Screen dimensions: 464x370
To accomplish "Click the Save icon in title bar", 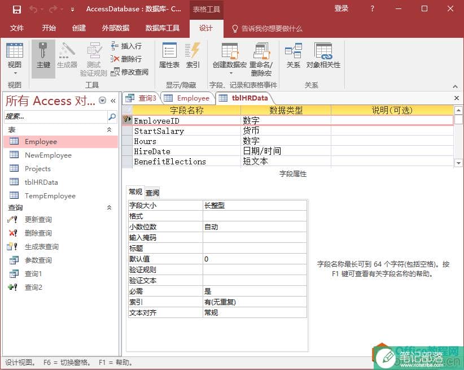I will click(x=16, y=10).
